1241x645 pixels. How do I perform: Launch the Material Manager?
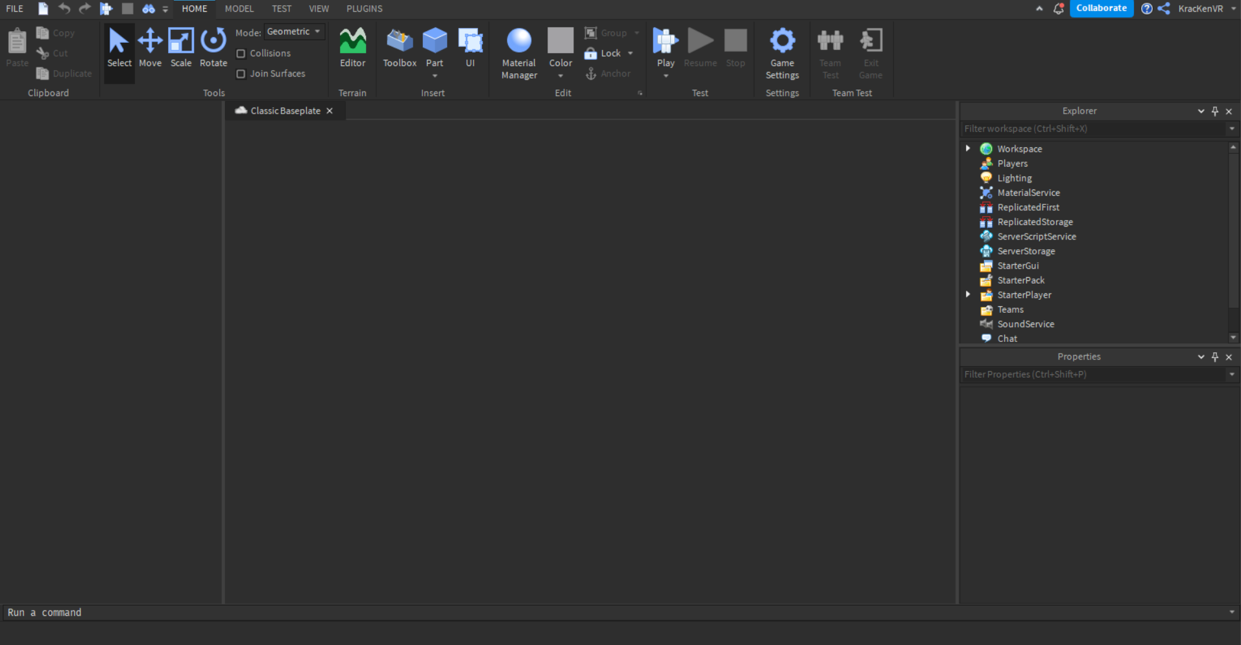point(519,53)
